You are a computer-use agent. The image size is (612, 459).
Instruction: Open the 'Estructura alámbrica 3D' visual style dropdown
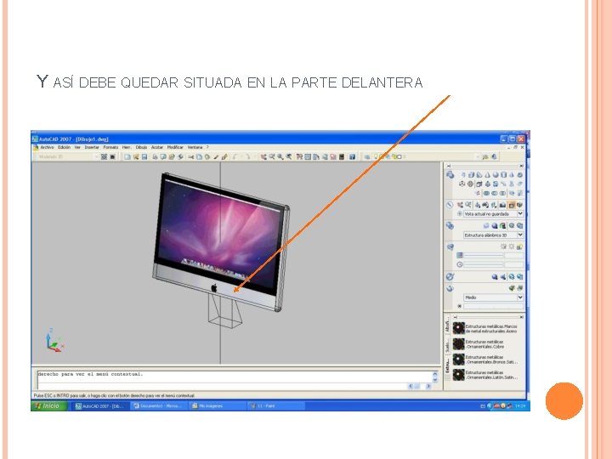pyautogui.click(x=493, y=235)
